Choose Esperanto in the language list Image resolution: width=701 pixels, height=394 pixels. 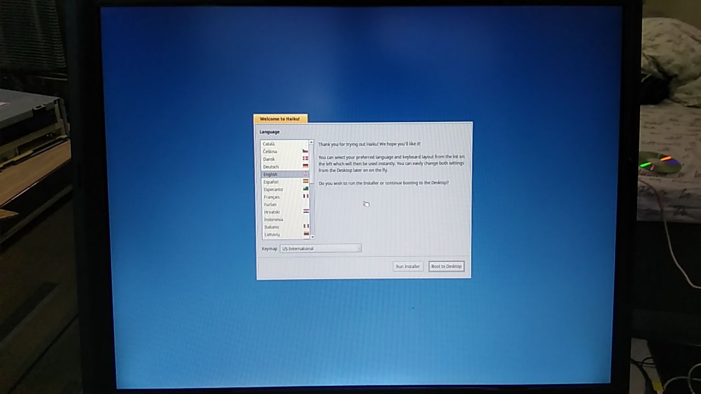click(x=285, y=189)
